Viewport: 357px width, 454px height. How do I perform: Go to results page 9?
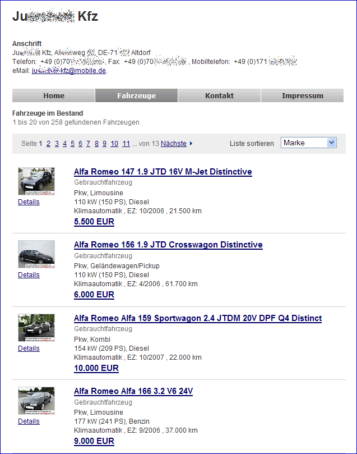point(104,144)
